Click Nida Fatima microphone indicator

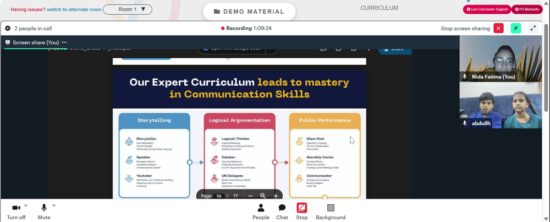(x=465, y=76)
